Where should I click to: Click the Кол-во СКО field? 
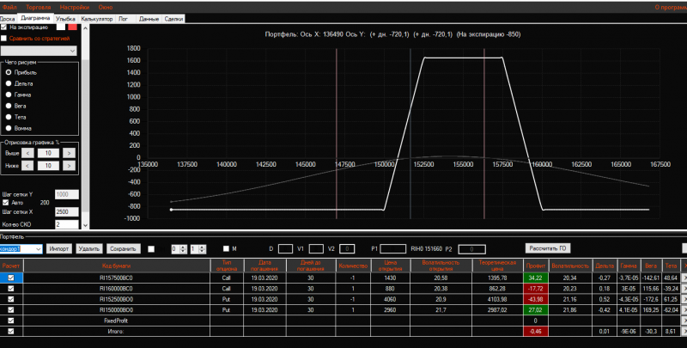[67, 224]
